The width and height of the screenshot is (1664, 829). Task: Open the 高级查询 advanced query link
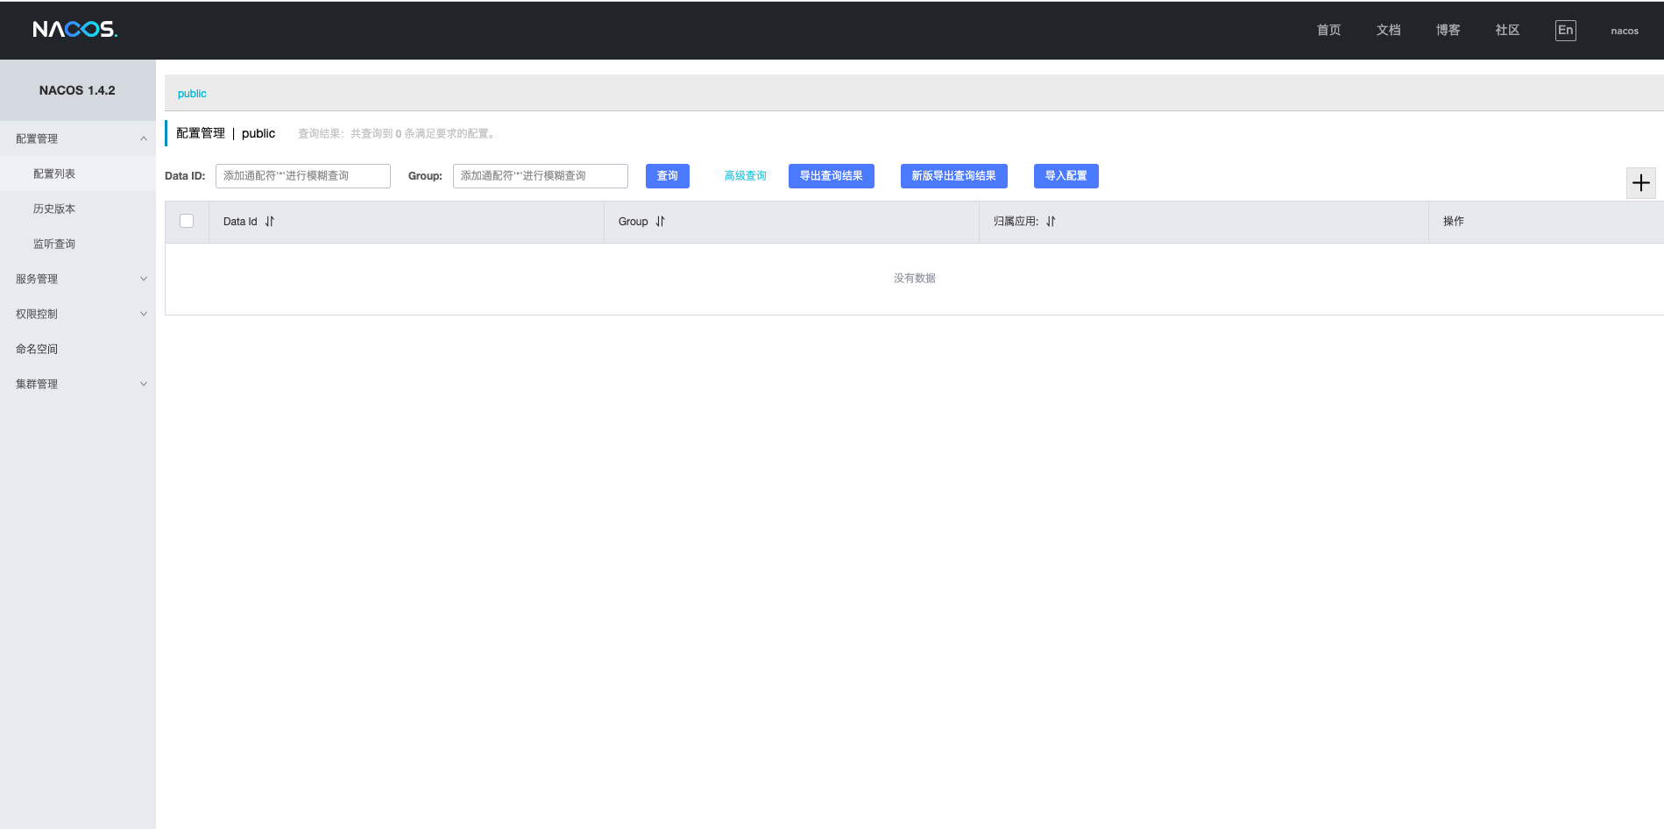(x=746, y=176)
